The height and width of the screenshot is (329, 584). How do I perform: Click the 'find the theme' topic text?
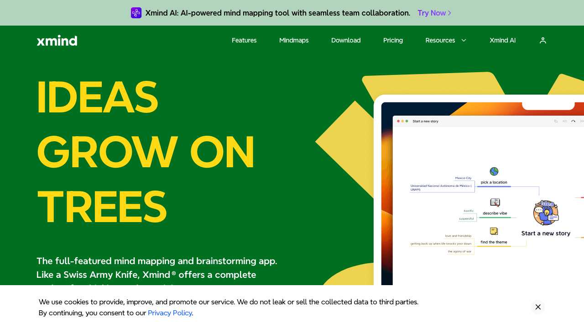point(494,242)
